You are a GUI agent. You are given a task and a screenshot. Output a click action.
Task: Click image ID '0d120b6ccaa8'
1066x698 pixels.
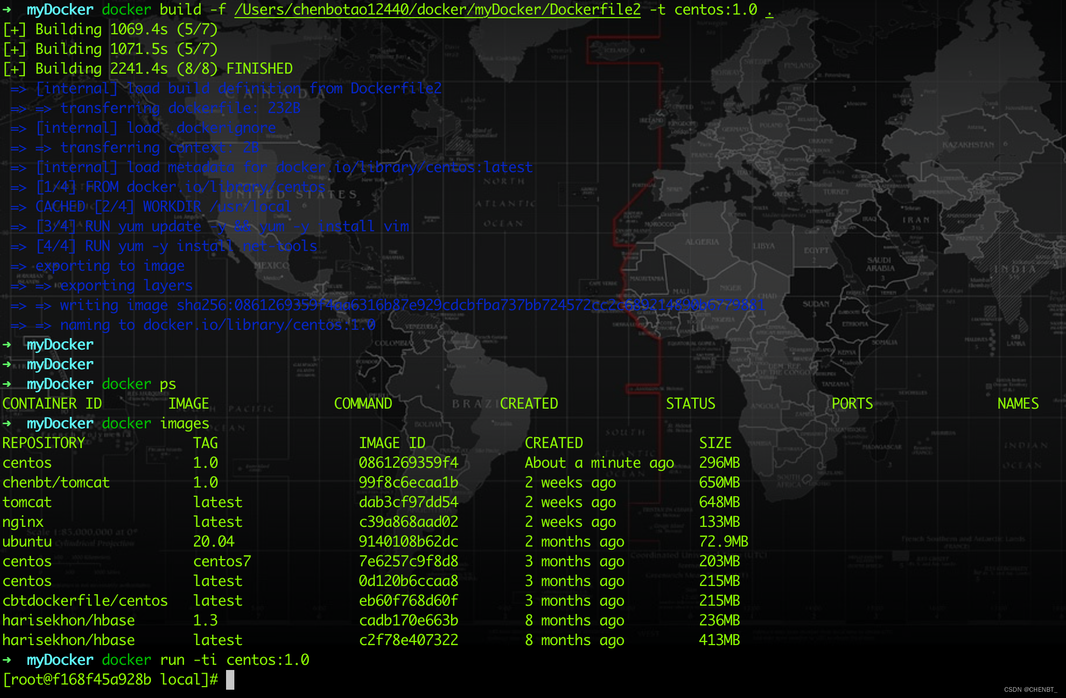[409, 581]
